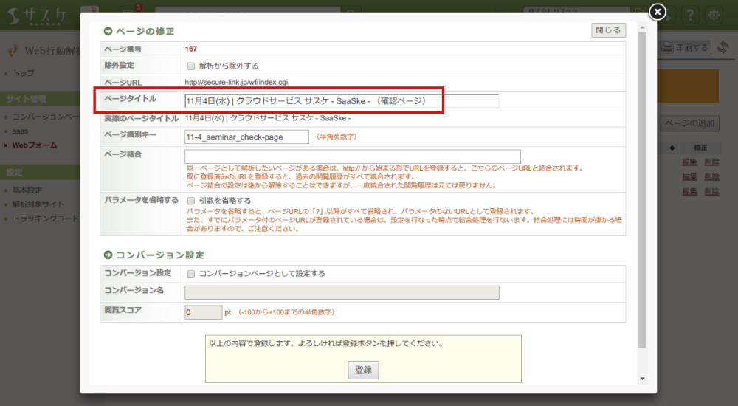738x406 pixels.
Task: Click into the ページタイトル text field
Action: point(341,101)
